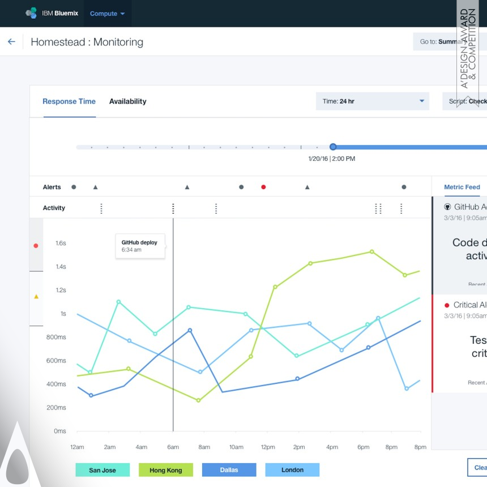Toggle the London legend series
Image resolution: width=487 pixels, height=487 pixels.
coord(292,469)
